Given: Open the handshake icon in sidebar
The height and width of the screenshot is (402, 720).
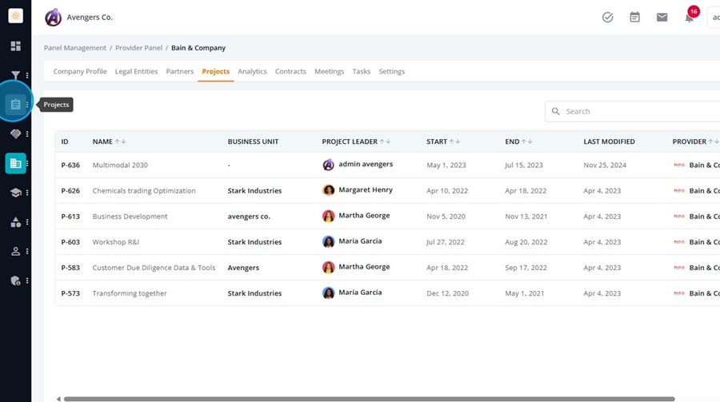Looking at the screenshot, I should tap(16, 133).
